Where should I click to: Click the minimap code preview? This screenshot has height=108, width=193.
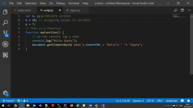pyautogui.click(x=179, y=16)
